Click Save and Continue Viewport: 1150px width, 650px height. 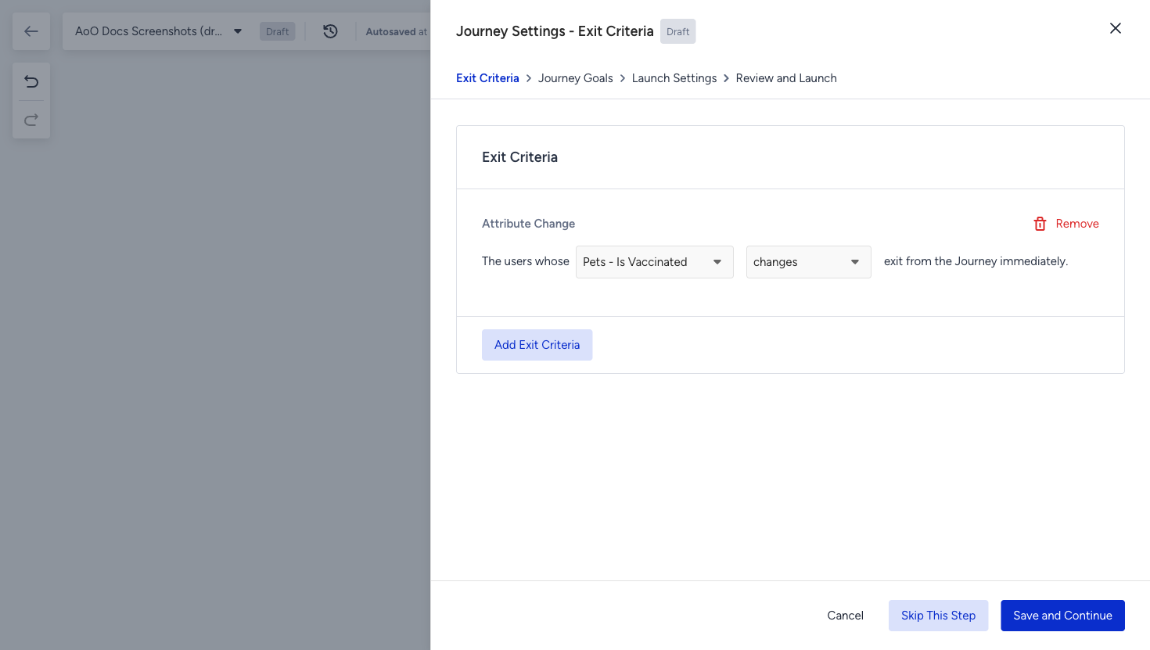1063,616
